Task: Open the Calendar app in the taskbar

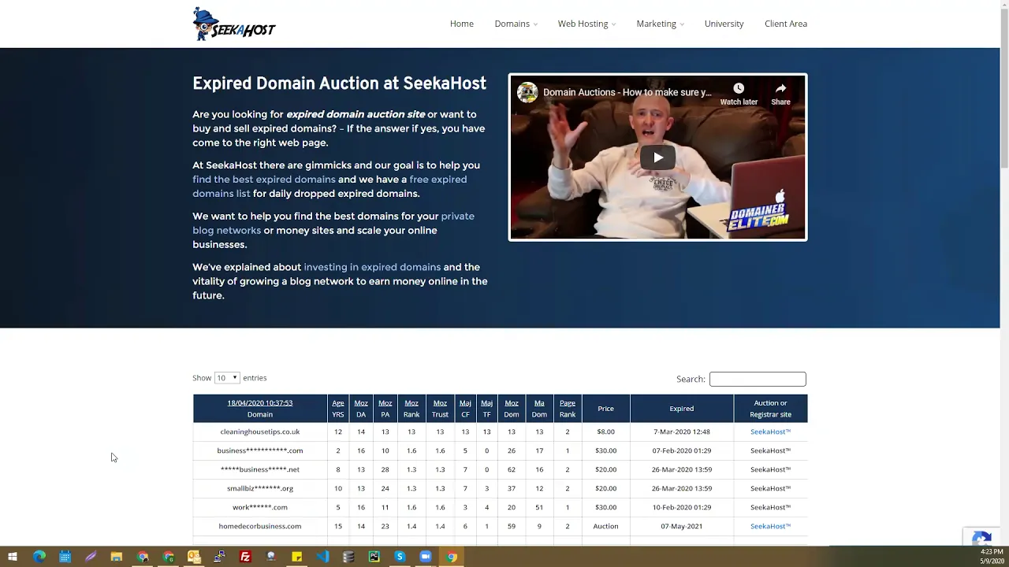Action: 65,557
